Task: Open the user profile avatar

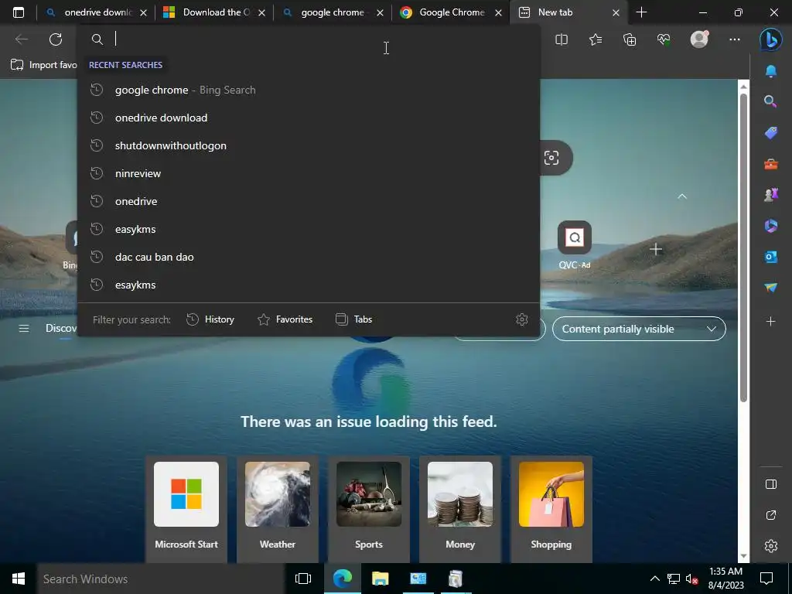Action: pyautogui.click(x=699, y=39)
